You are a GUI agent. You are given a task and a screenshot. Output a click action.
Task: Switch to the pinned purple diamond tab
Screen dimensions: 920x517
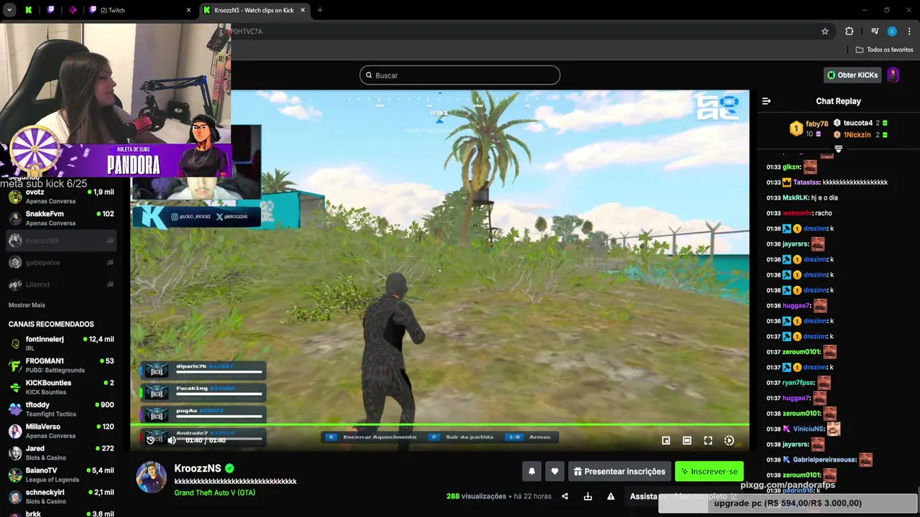click(73, 10)
